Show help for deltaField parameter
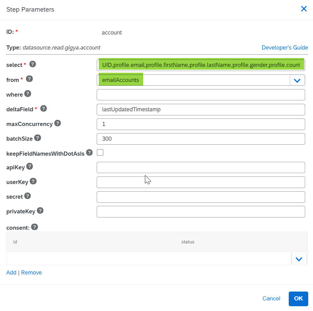This screenshot has width=313, height=311. point(43,109)
